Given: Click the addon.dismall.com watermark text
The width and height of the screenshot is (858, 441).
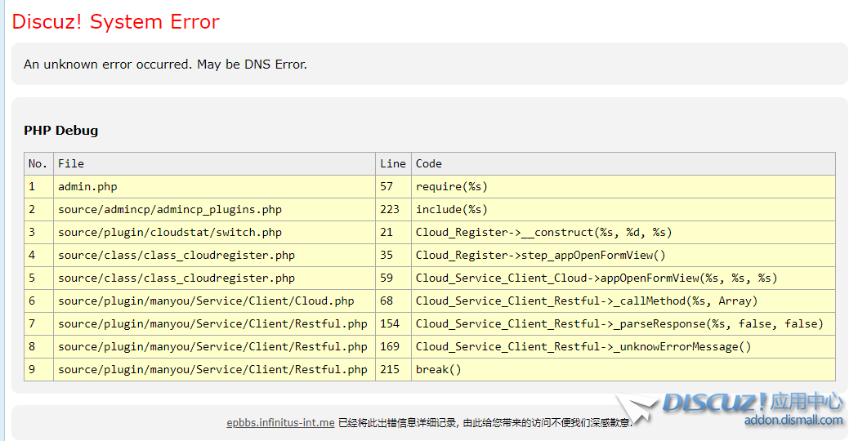Looking at the screenshot, I should point(793,421).
